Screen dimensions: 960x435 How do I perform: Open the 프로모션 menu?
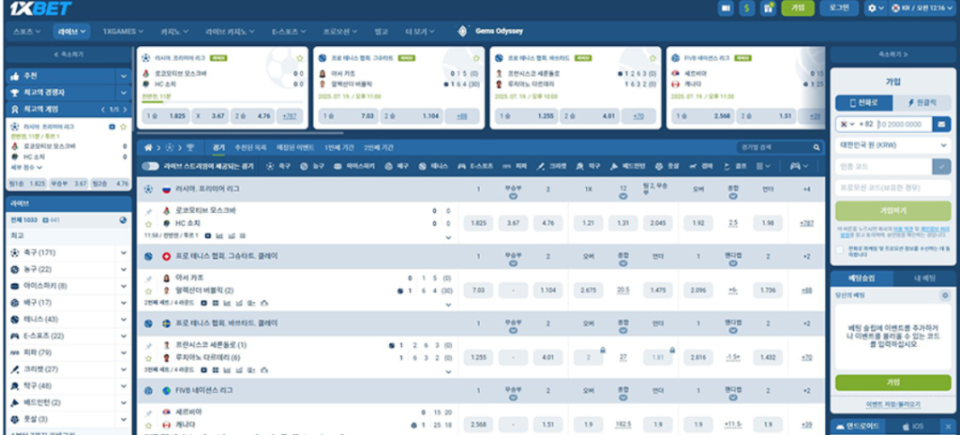[339, 31]
